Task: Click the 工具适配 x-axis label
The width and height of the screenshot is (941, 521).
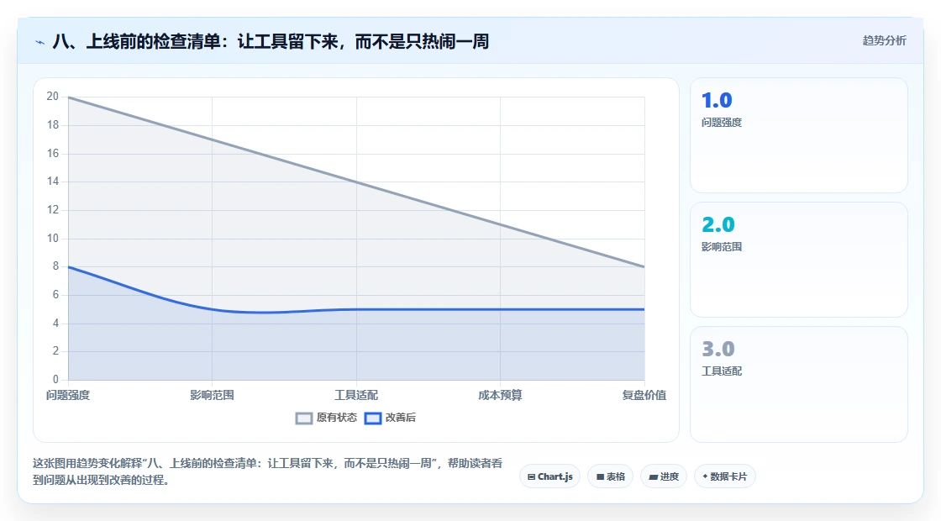Action: pos(356,395)
